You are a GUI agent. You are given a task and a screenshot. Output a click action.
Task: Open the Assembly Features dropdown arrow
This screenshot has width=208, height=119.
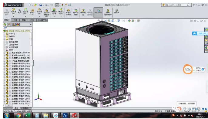pos(54,17)
